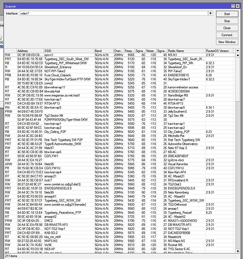Select bbw-kan-ap5 SSID

coord(53,107)
